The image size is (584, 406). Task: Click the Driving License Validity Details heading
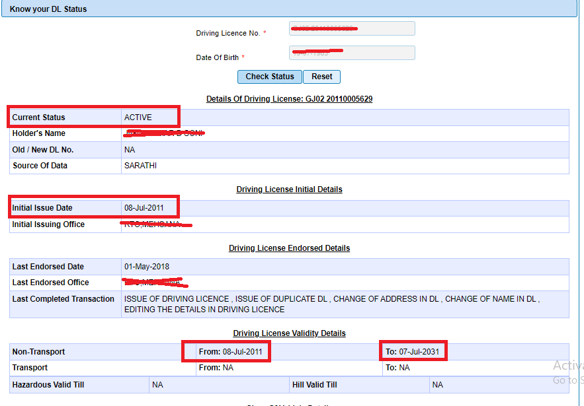[289, 333]
